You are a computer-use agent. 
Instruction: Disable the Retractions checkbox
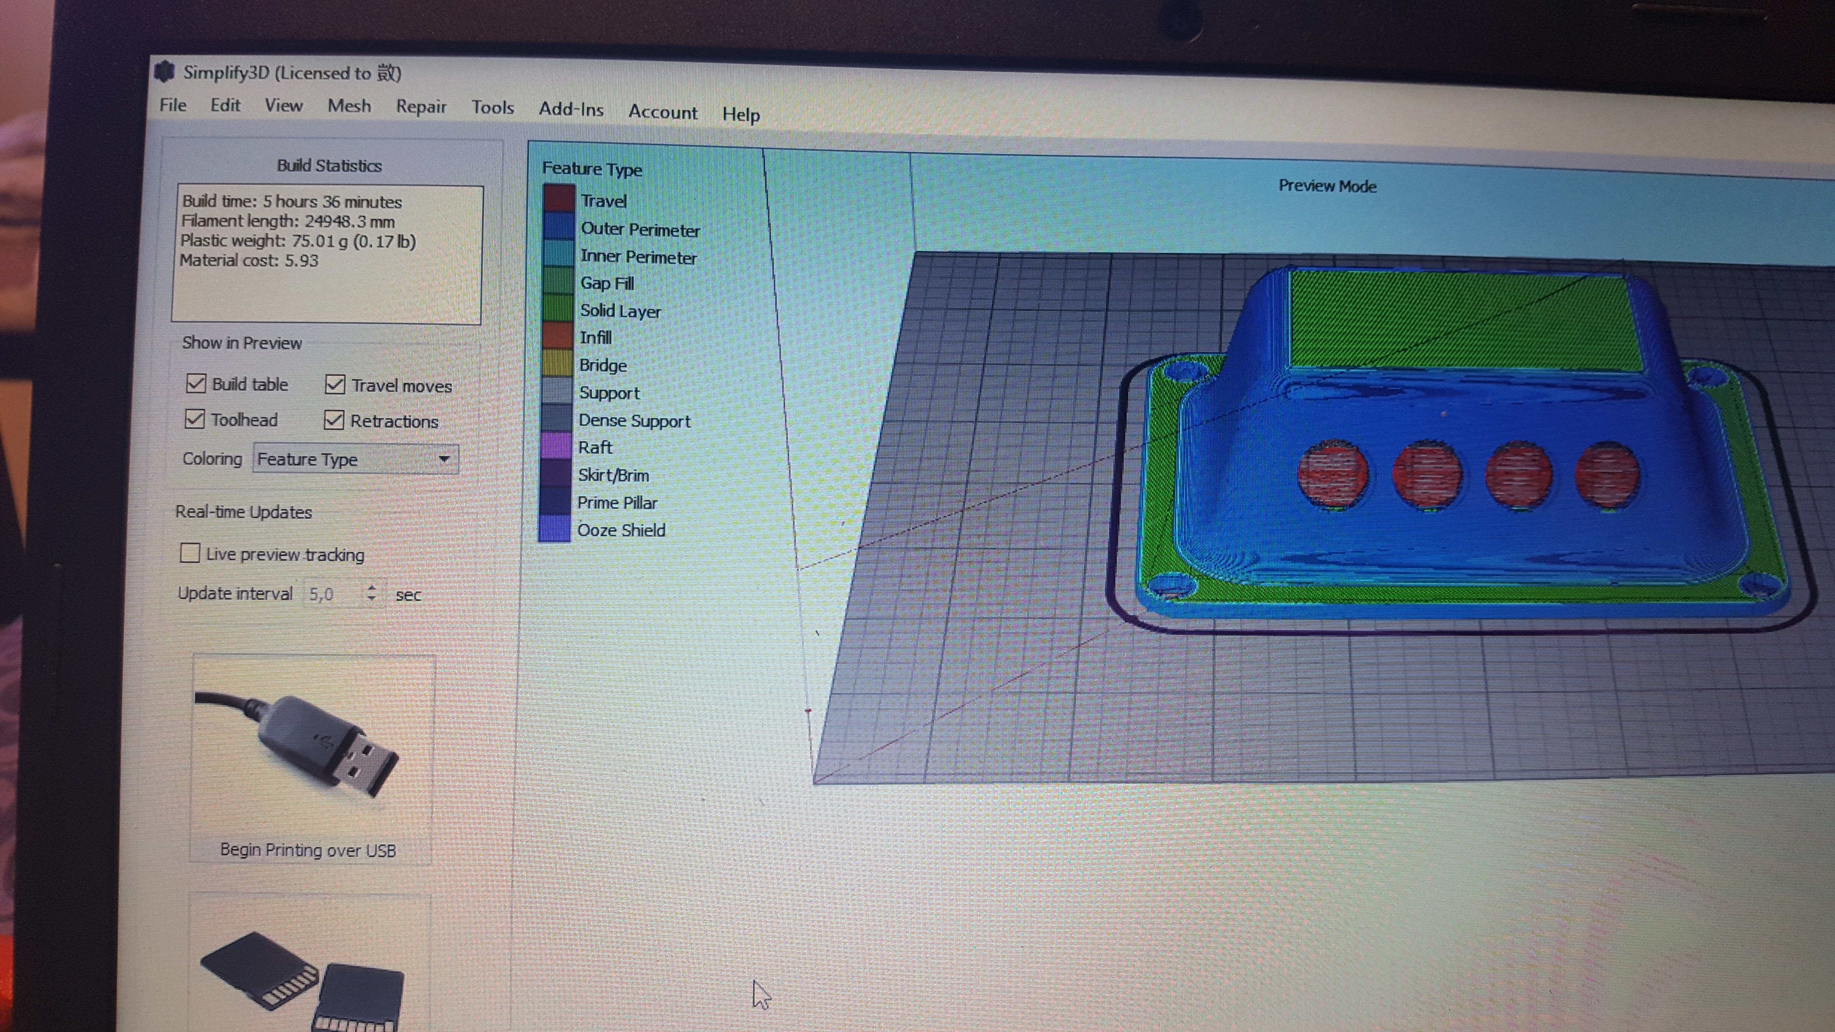coord(333,420)
